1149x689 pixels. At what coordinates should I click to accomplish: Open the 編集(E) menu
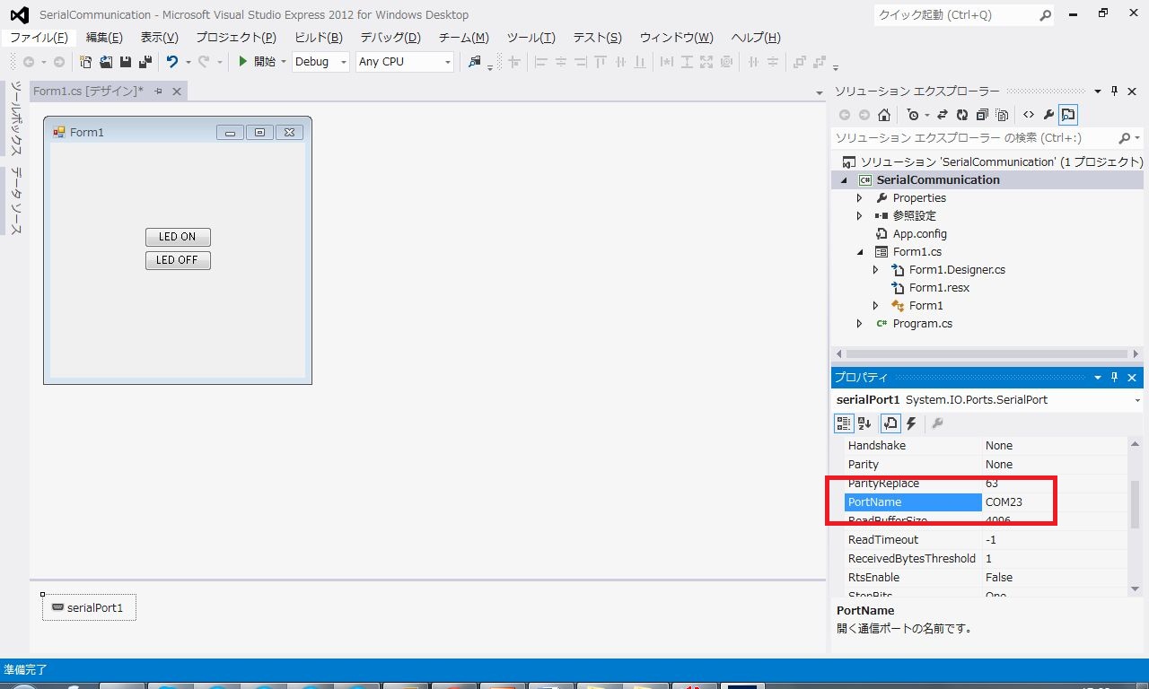pyautogui.click(x=104, y=38)
